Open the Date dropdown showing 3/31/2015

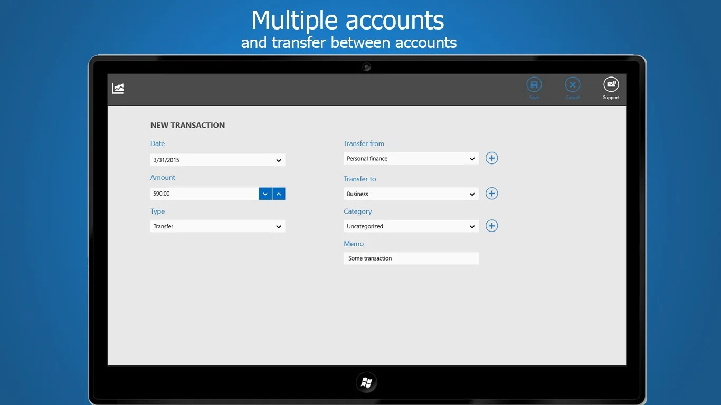218,160
